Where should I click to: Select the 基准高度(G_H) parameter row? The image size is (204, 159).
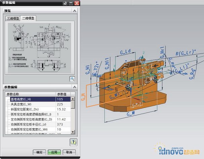pyautogui.click(x=30, y=99)
